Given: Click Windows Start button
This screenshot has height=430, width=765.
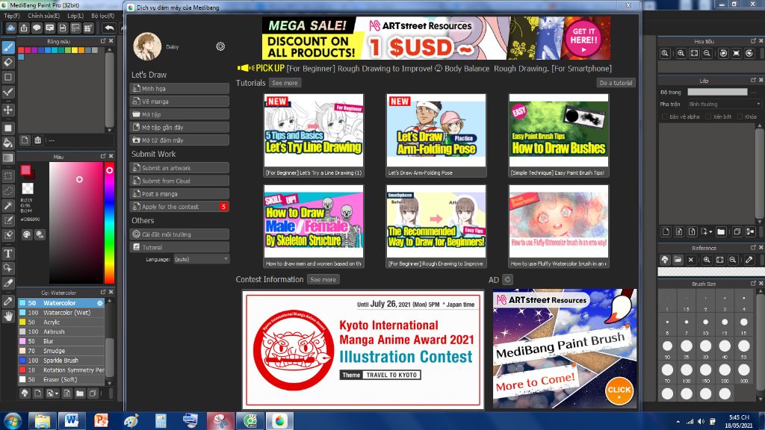Looking at the screenshot, I should pos(12,421).
